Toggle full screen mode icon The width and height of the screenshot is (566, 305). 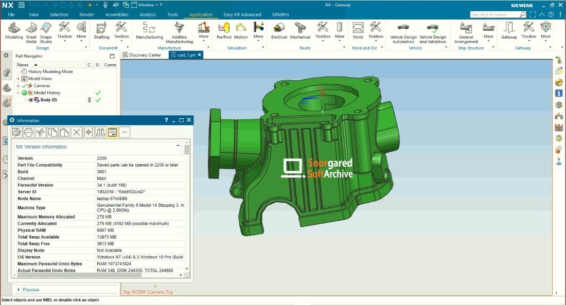[x=534, y=14]
